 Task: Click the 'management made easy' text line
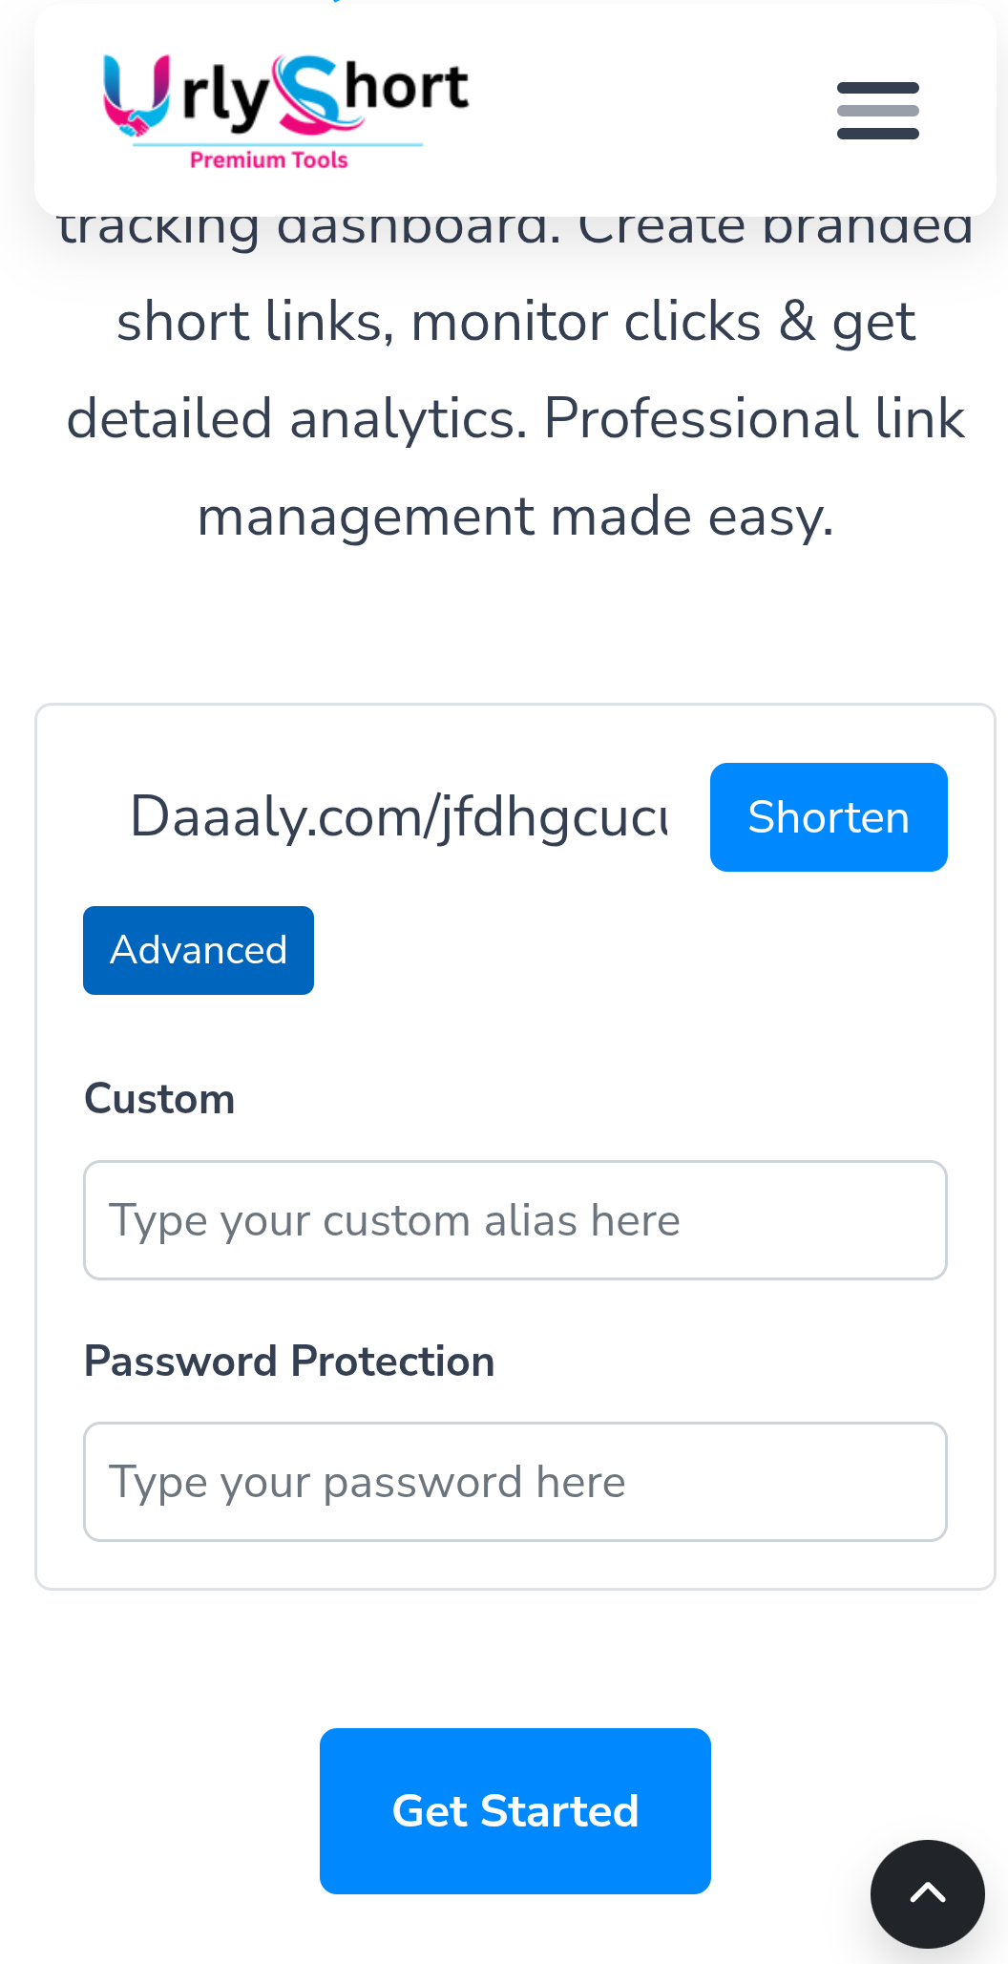[514, 517]
